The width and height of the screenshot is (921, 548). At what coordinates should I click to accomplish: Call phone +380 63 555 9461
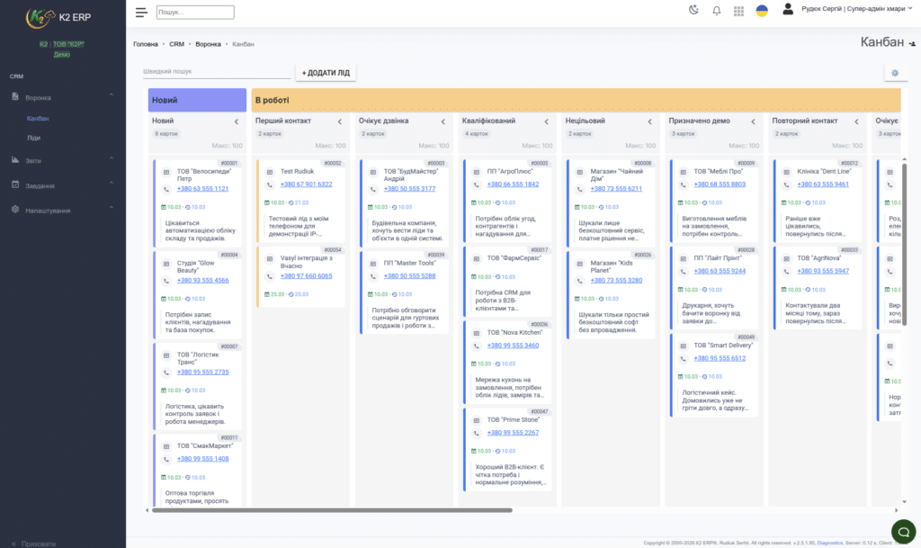click(823, 184)
